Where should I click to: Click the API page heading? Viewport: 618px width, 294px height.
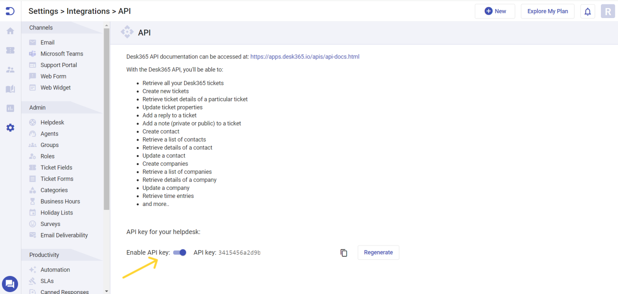144,32
